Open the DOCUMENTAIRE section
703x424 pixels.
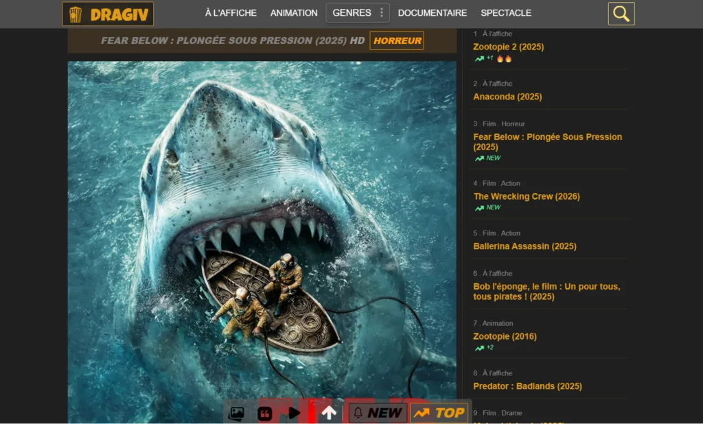431,12
